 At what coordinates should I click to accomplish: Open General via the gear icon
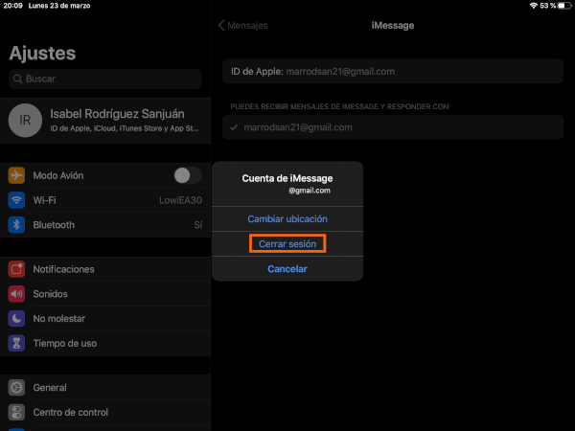coord(16,388)
